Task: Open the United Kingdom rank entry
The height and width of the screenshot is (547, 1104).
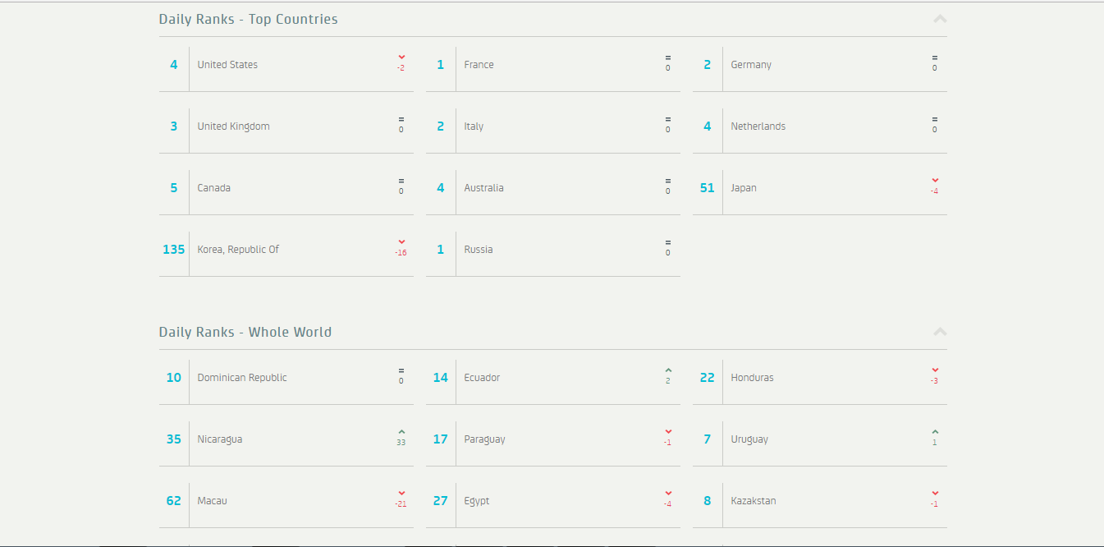Action: click(233, 126)
